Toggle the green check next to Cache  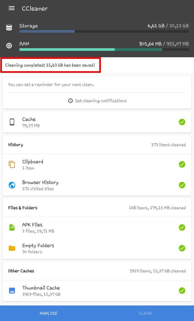182,122
